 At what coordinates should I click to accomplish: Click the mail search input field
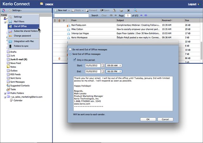click(72, 15)
